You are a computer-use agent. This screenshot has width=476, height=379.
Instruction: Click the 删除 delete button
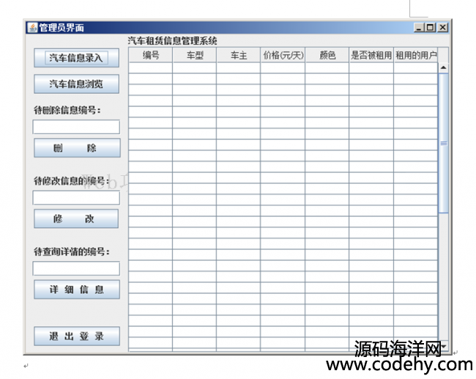(x=76, y=148)
